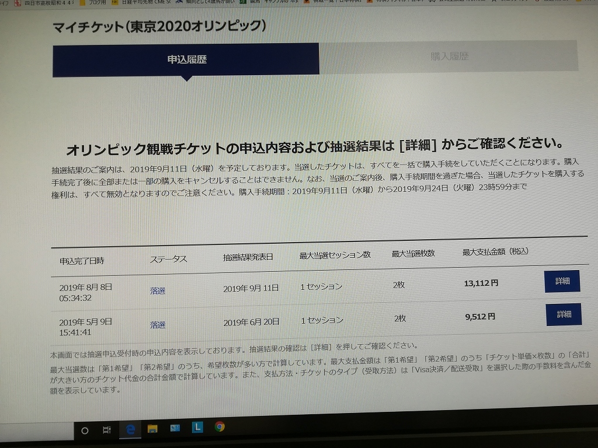The image size is (598, 448).
Task: Open 詳細 for the 13,112円 application
Action: (x=562, y=281)
